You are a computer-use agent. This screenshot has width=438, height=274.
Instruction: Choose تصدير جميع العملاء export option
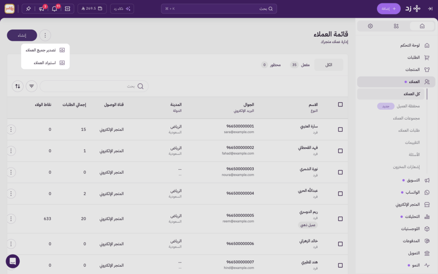pos(45,50)
